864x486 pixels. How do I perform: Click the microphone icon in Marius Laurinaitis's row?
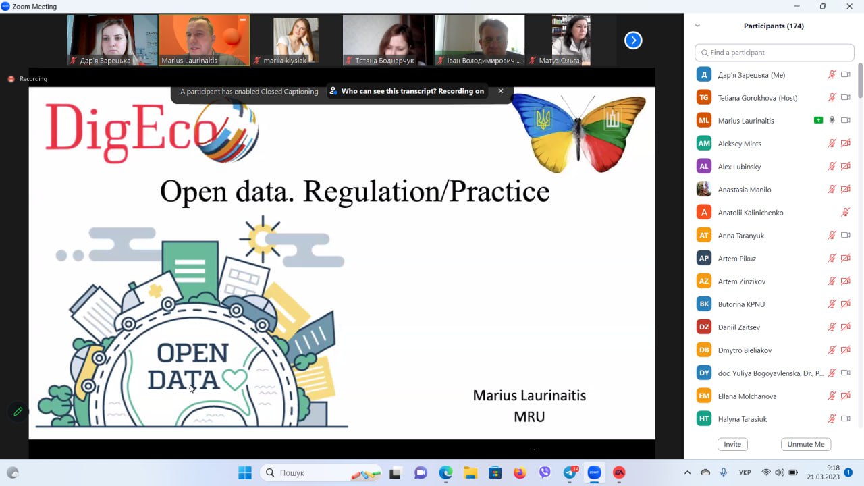pyautogui.click(x=832, y=120)
